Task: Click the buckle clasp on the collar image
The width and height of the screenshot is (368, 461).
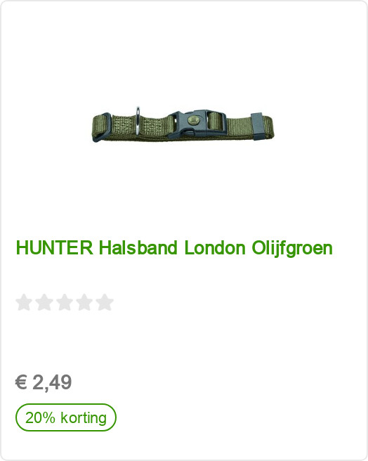Action: click(197, 124)
